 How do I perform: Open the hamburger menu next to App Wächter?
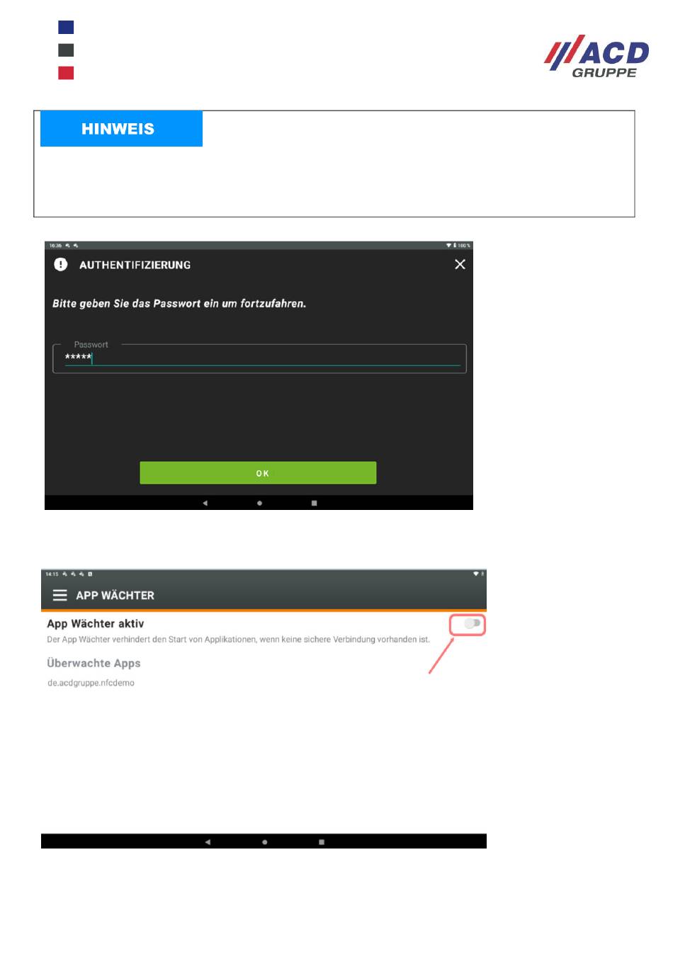pyautogui.click(x=60, y=596)
